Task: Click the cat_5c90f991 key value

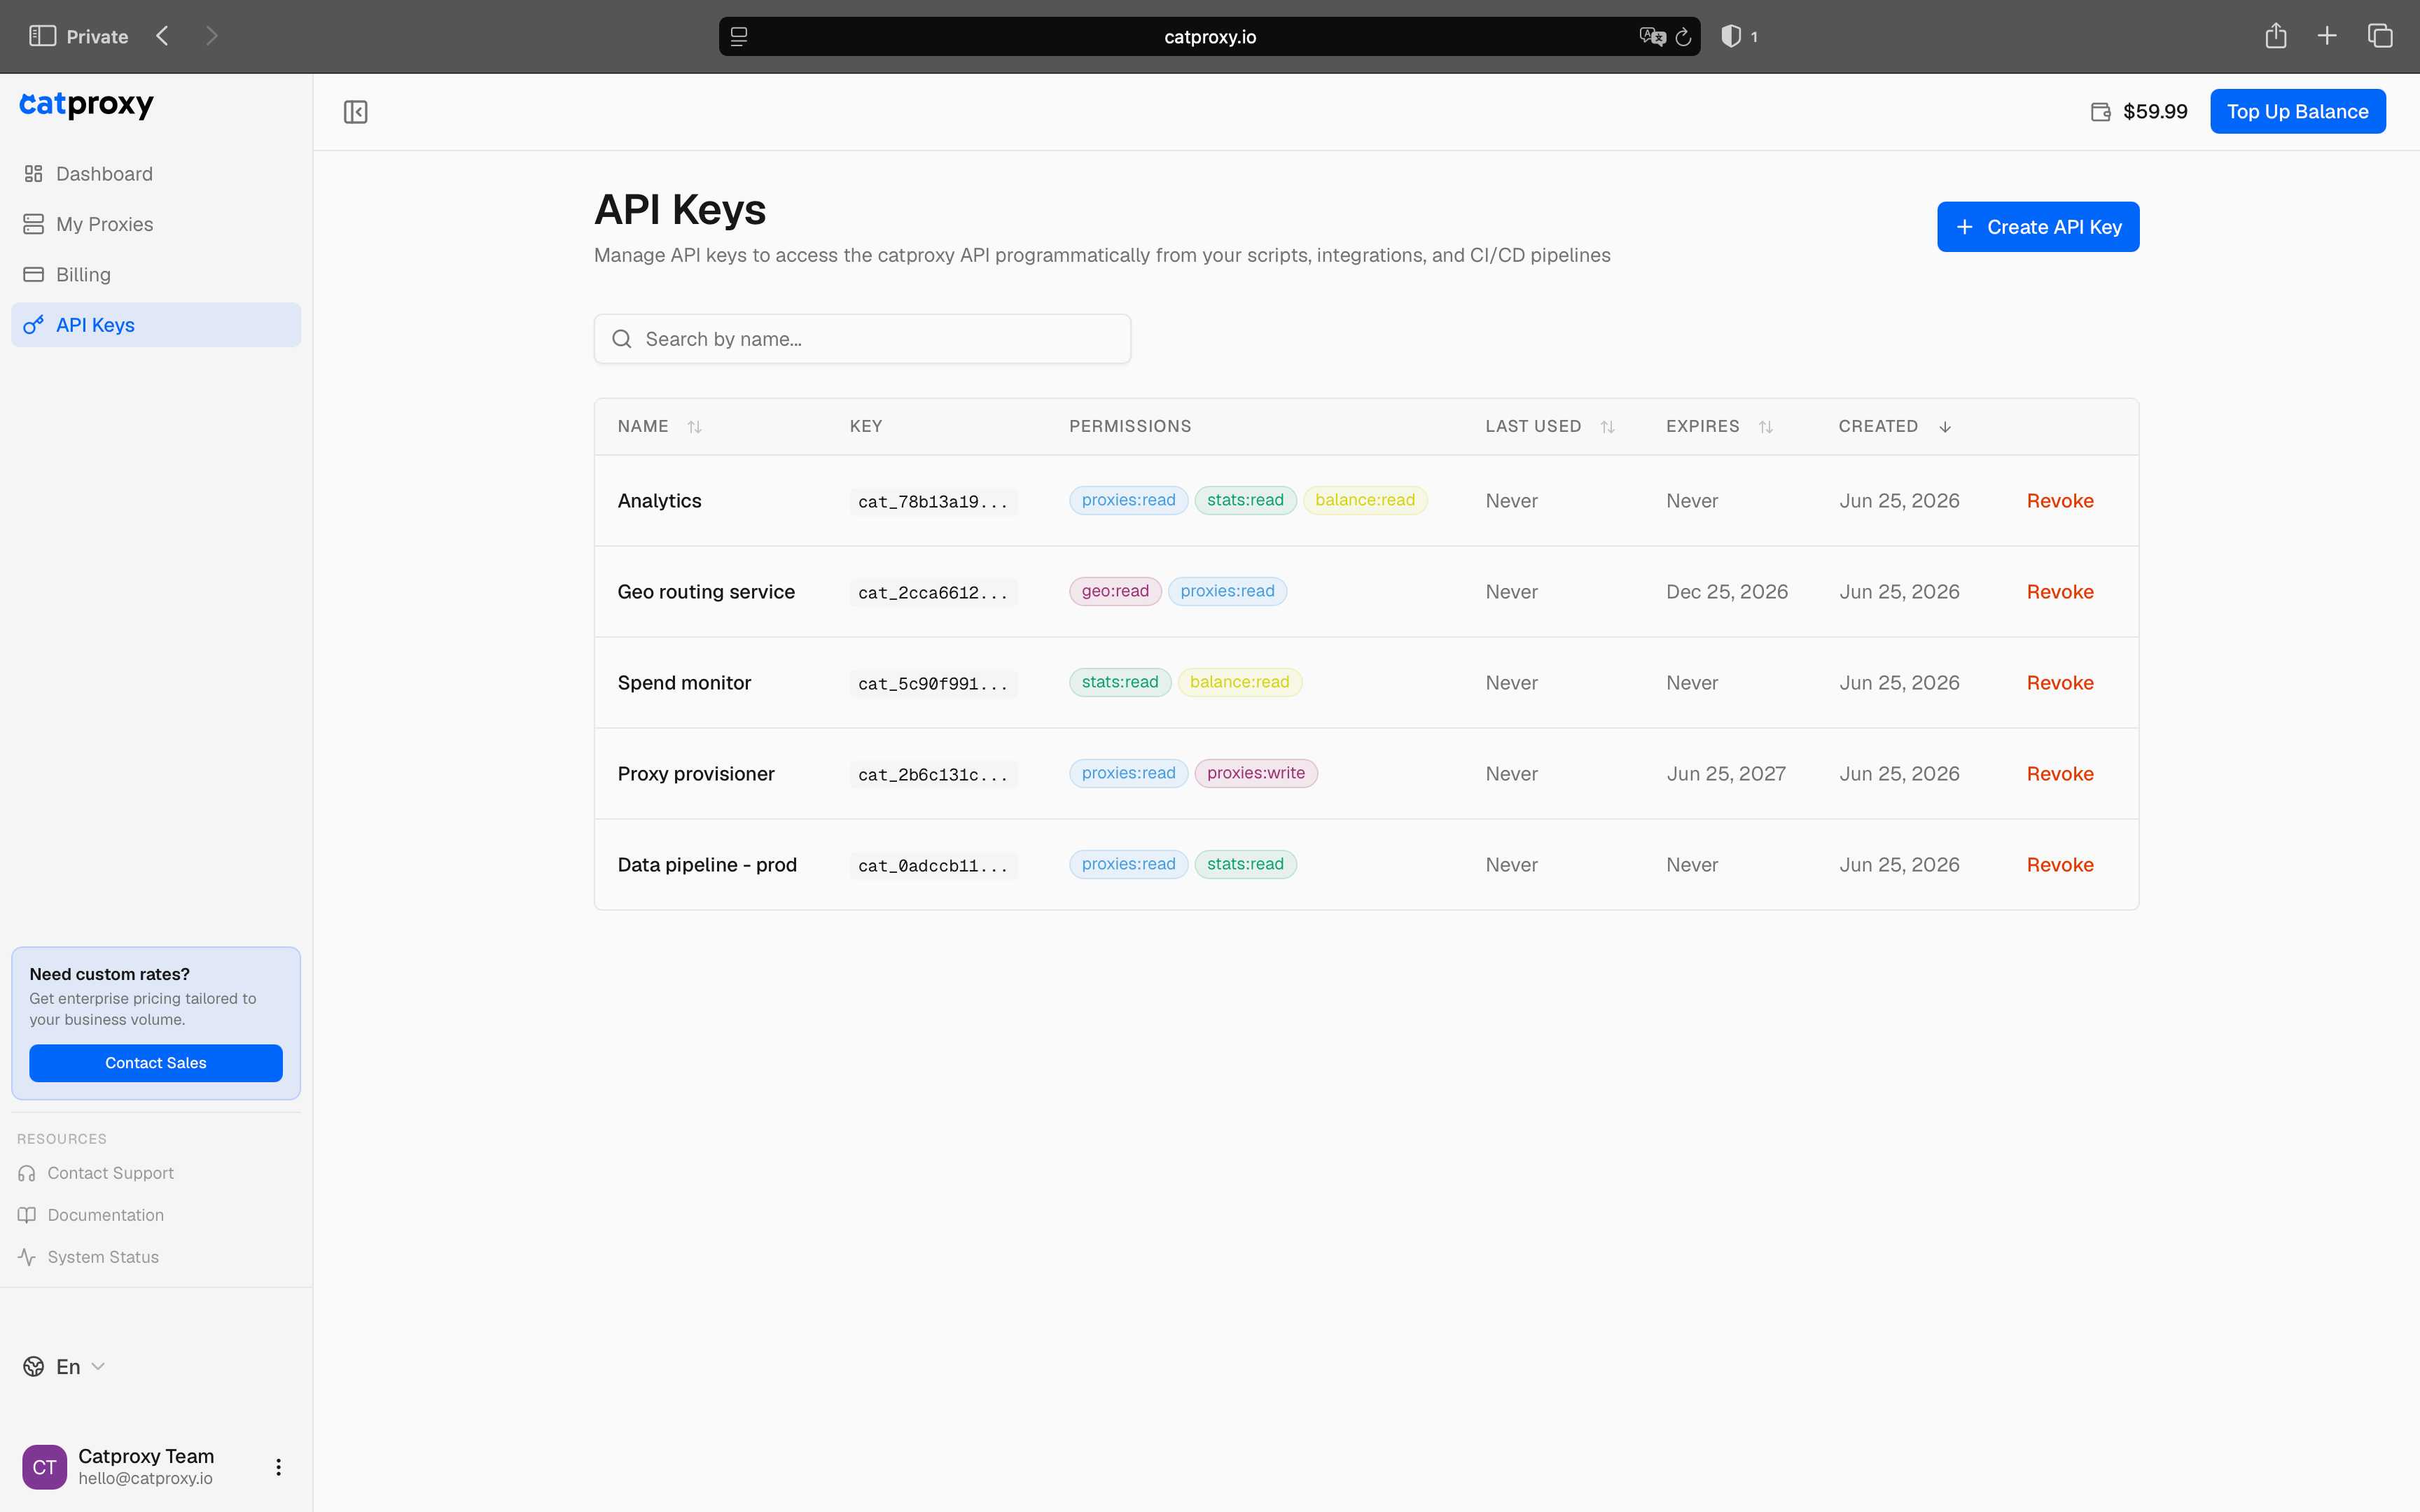Action: [933, 684]
